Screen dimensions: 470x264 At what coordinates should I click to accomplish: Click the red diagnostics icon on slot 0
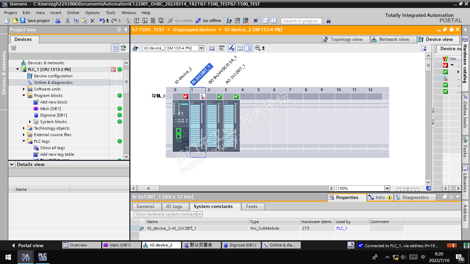[x=186, y=97]
